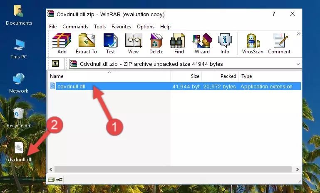Run VirusScan on the archive
This screenshot has width=320, height=193.
click(x=253, y=44)
